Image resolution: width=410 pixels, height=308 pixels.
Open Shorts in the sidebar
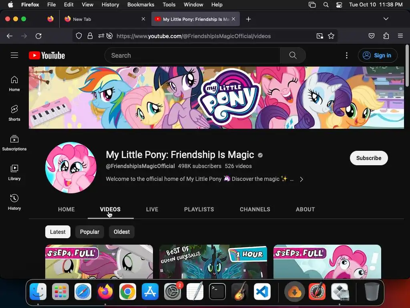14,113
